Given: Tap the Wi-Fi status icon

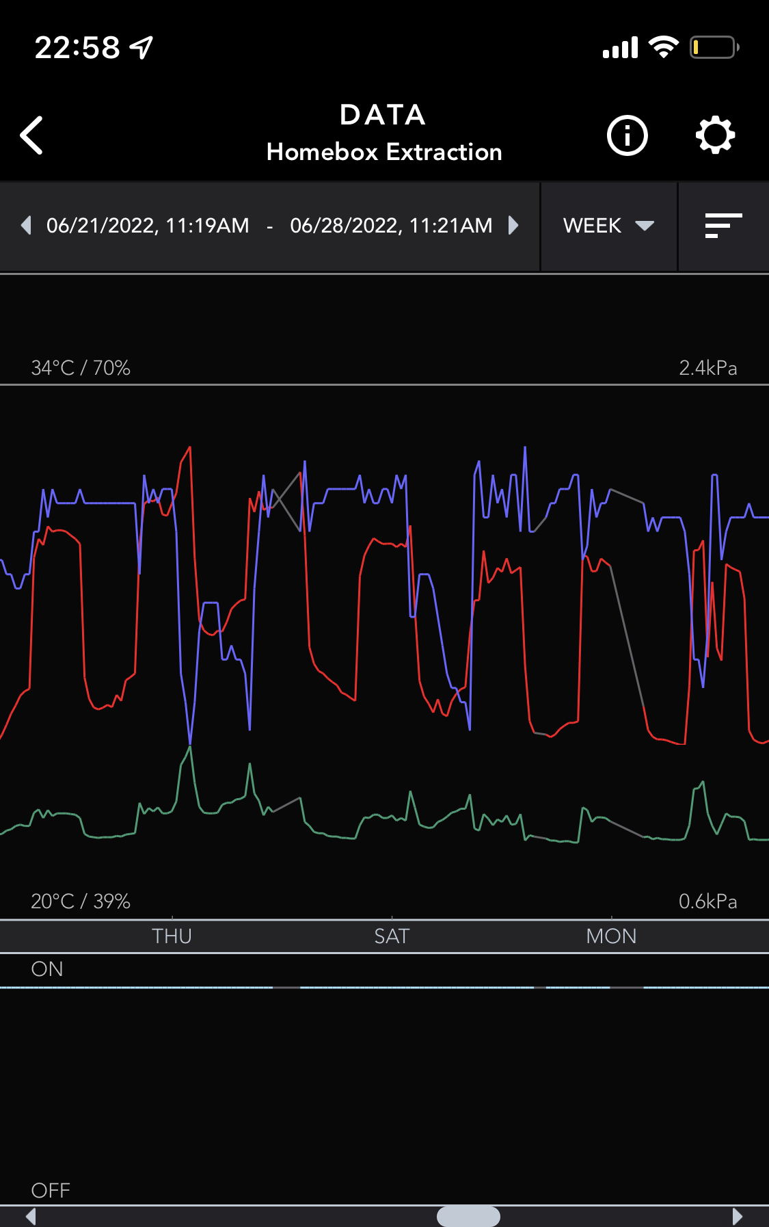Looking at the screenshot, I should (663, 48).
